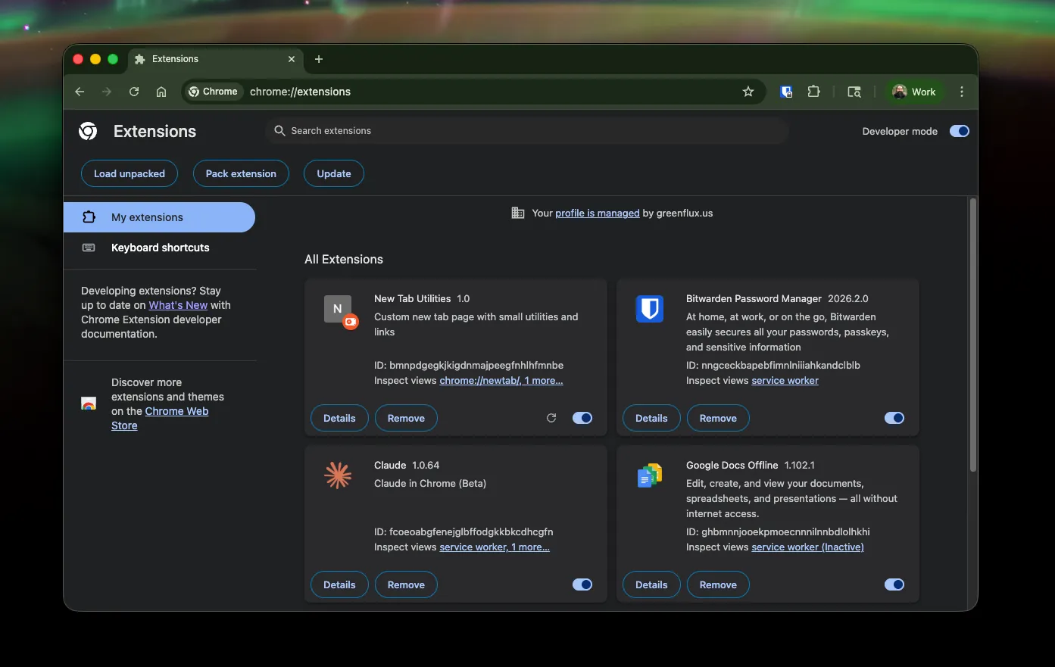The image size is (1055, 667).
Task: Expand "1 more..." views for Claude
Action: (530, 547)
